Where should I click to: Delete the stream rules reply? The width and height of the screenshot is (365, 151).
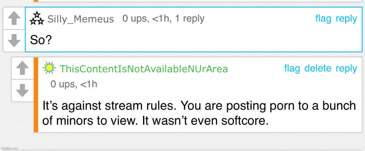click(x=318, y=69)
